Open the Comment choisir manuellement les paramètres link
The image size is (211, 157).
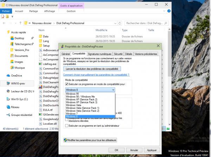(96, 74)
